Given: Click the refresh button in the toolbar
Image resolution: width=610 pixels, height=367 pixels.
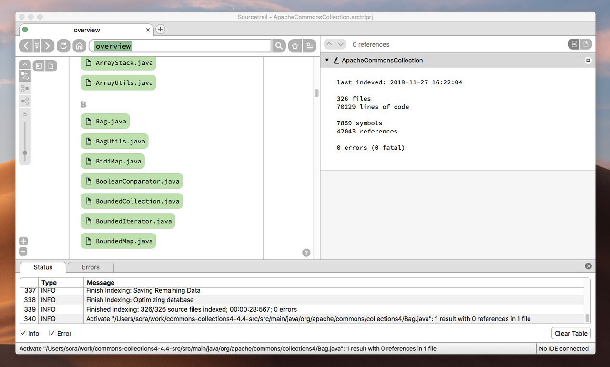Looking at the screenshot, I should tap(63, 46).
